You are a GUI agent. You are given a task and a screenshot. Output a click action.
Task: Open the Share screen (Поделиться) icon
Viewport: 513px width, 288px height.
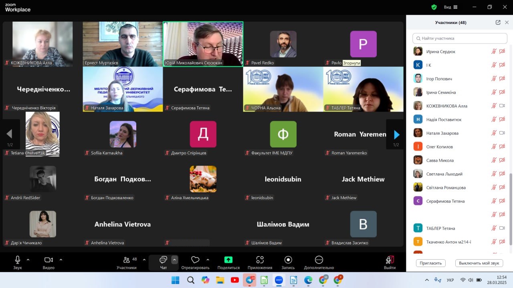coord(228,260)
